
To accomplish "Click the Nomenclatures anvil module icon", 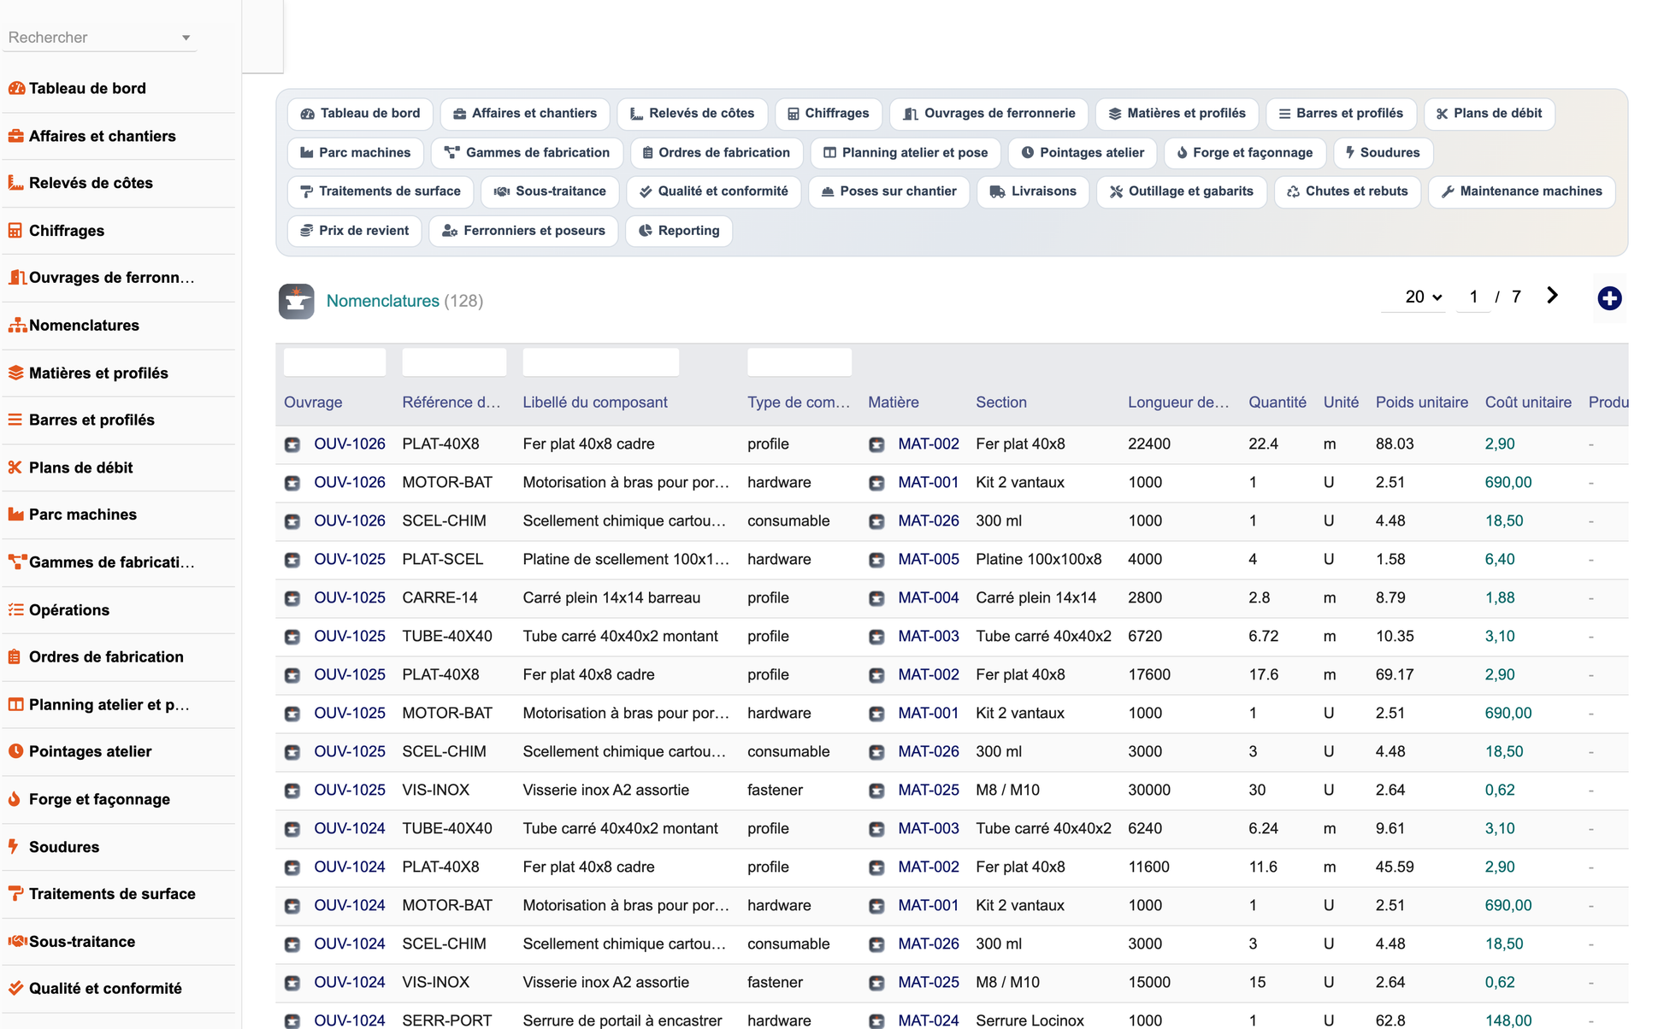I will [296, 301].
